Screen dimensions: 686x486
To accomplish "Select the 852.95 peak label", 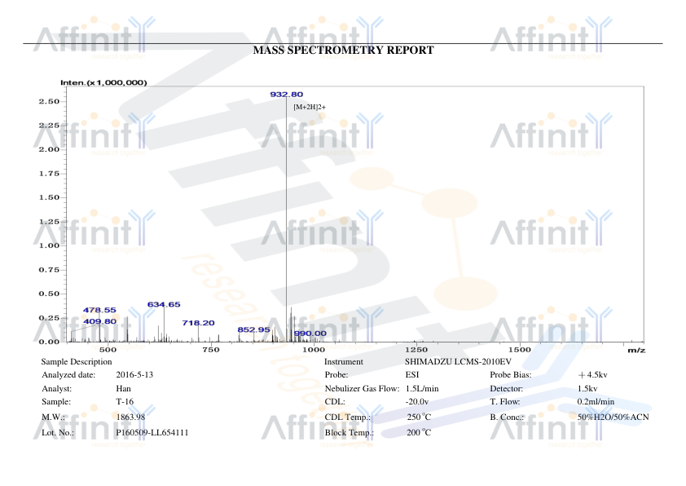I will coord(253,329).
